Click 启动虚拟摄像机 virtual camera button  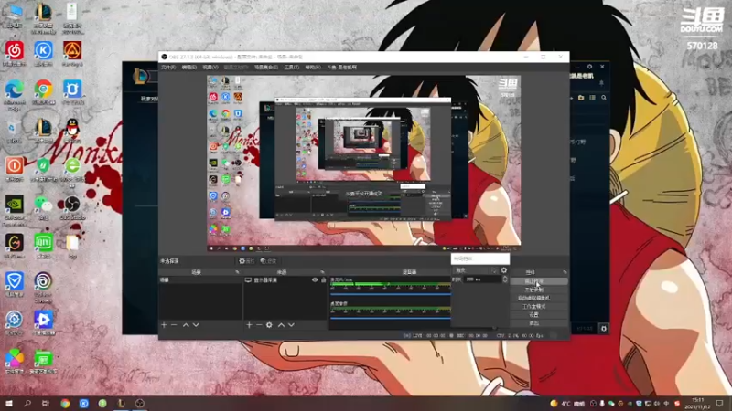(539, 299)
